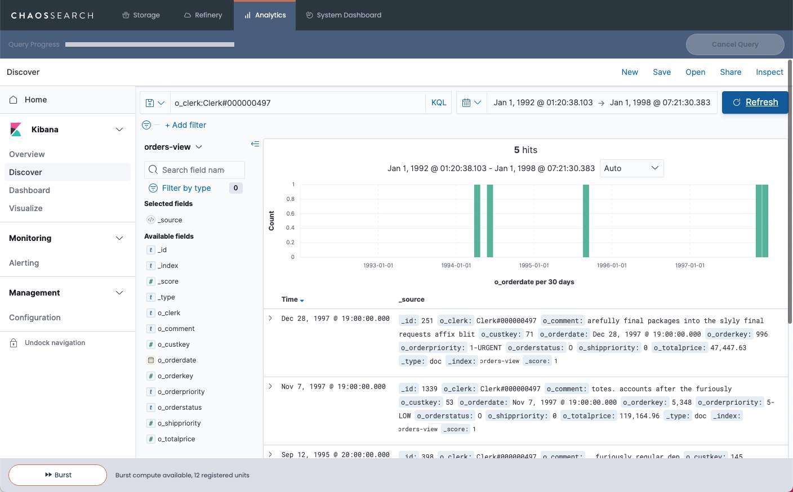Click the Home icon in sidebar
This screenshot has height=492, width=793.
[14, 100]
